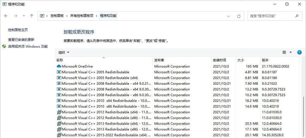Screen dimensions: 306x138
Task: Click the blue help icon
Action: pos(299,52)
